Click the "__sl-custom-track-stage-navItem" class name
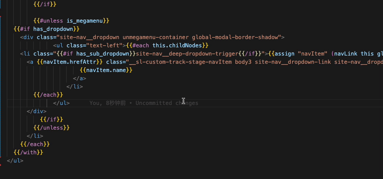The height and width of the screenshot is (179, 383). coord(181,62)
